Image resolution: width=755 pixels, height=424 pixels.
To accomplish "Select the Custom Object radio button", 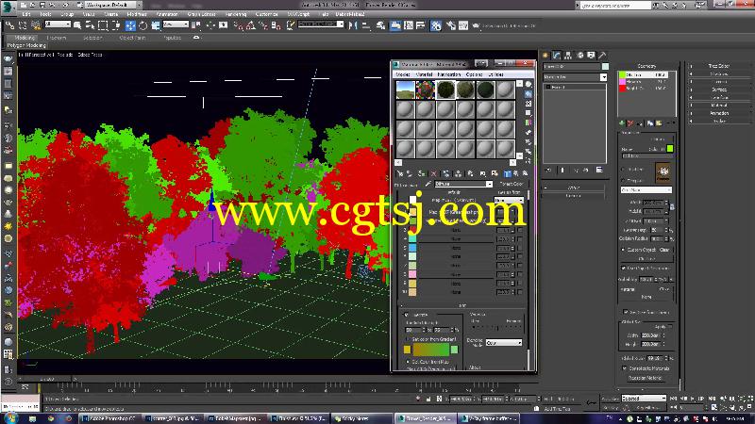I will [624, 250].
